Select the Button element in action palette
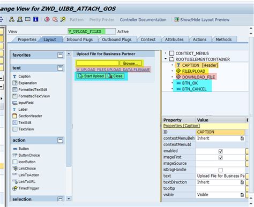 tap(21, 149)
